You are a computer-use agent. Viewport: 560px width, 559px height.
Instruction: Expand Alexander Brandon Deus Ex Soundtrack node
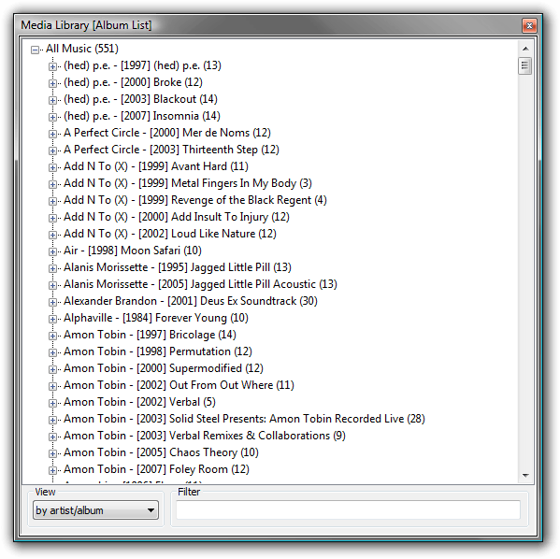pyautogui.click(x=53, y=302)
